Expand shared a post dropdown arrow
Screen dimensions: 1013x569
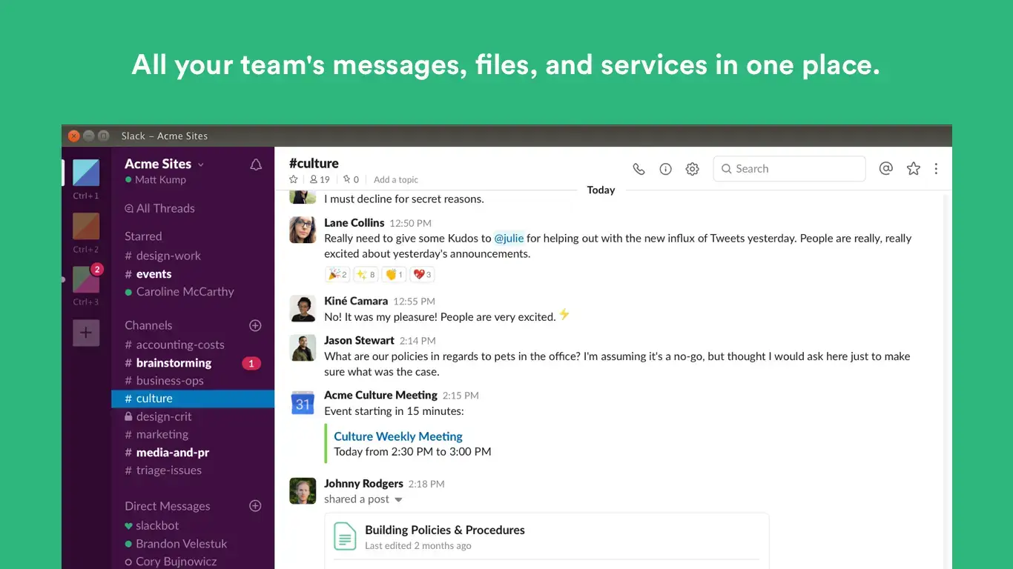click(398, 500)
